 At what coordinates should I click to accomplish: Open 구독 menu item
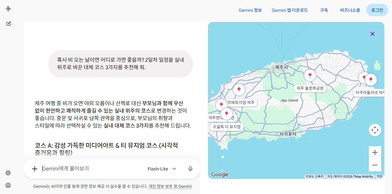324,10
